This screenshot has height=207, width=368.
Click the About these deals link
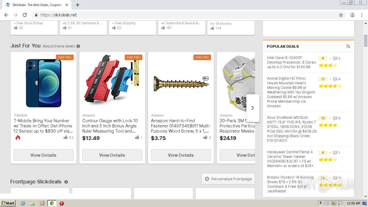click(x=59, y=46)
